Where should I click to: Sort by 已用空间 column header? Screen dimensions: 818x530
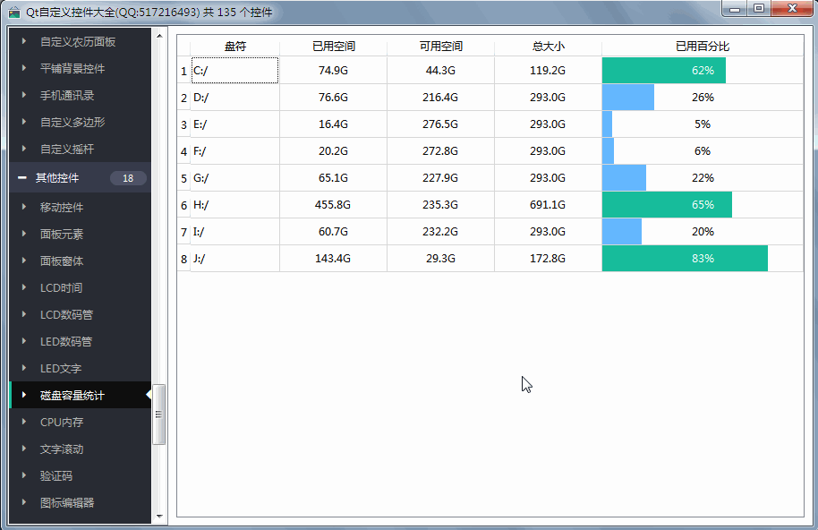pos(333,47)
